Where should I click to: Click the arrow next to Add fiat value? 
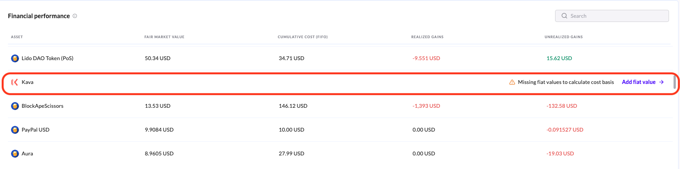point(661,82)
